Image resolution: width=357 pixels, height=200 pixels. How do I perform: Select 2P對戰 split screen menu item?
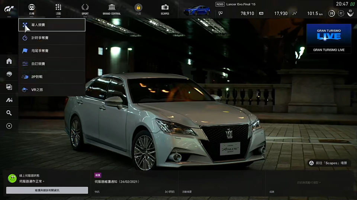[52, 76]
